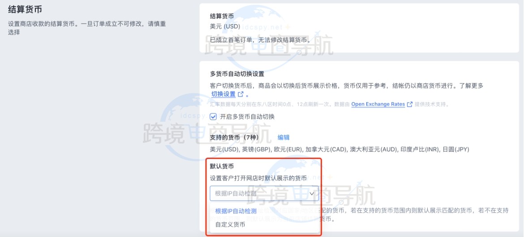Select 根据IP自动检测 option in the list

pyautogui.click(x=236, y=211)
